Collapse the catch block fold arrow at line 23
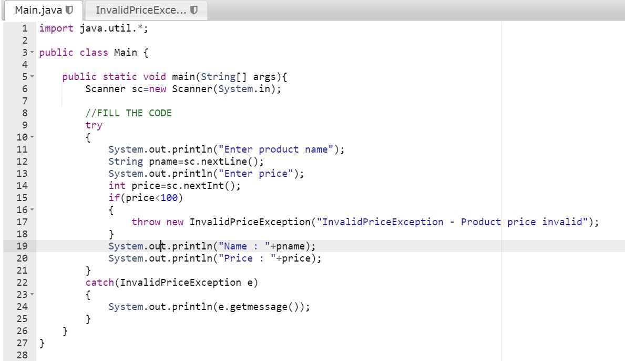The height and width of the screenshot is (361, 625). 32,294
